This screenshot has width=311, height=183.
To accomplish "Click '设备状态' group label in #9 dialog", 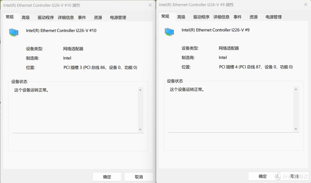I will 175,81.
